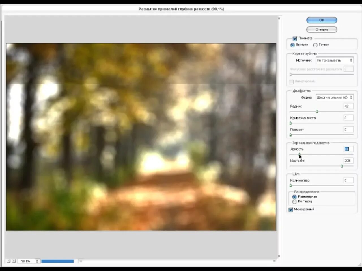Click the Яркость value field

(x=348, y=149)
